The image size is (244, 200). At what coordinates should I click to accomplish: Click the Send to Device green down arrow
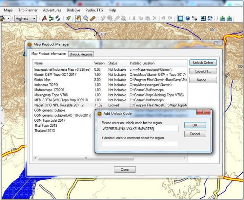(222, 18)
